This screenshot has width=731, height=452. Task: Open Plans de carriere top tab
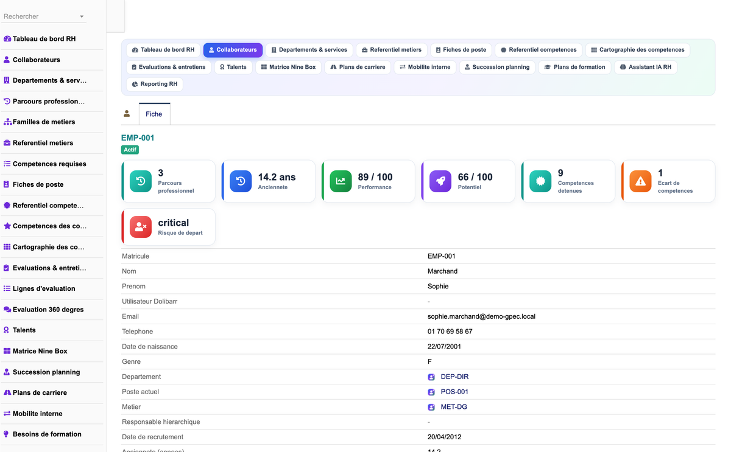[x=358, y=67]
